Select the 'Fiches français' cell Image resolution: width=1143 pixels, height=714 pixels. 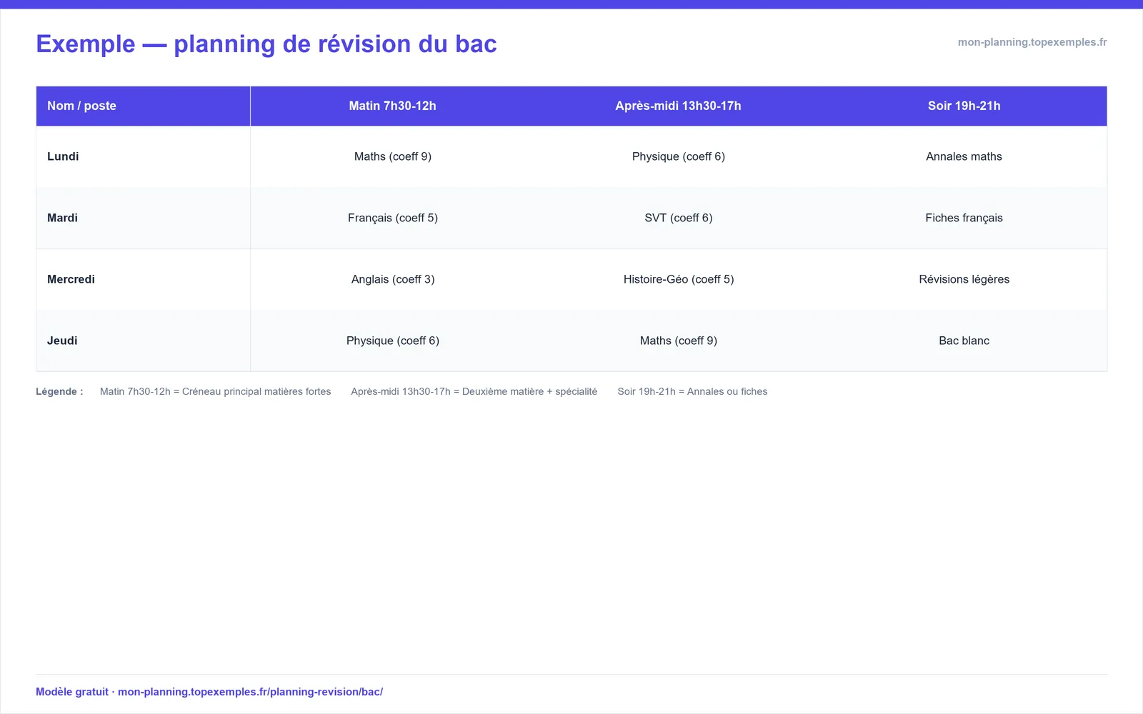(964, 218)
